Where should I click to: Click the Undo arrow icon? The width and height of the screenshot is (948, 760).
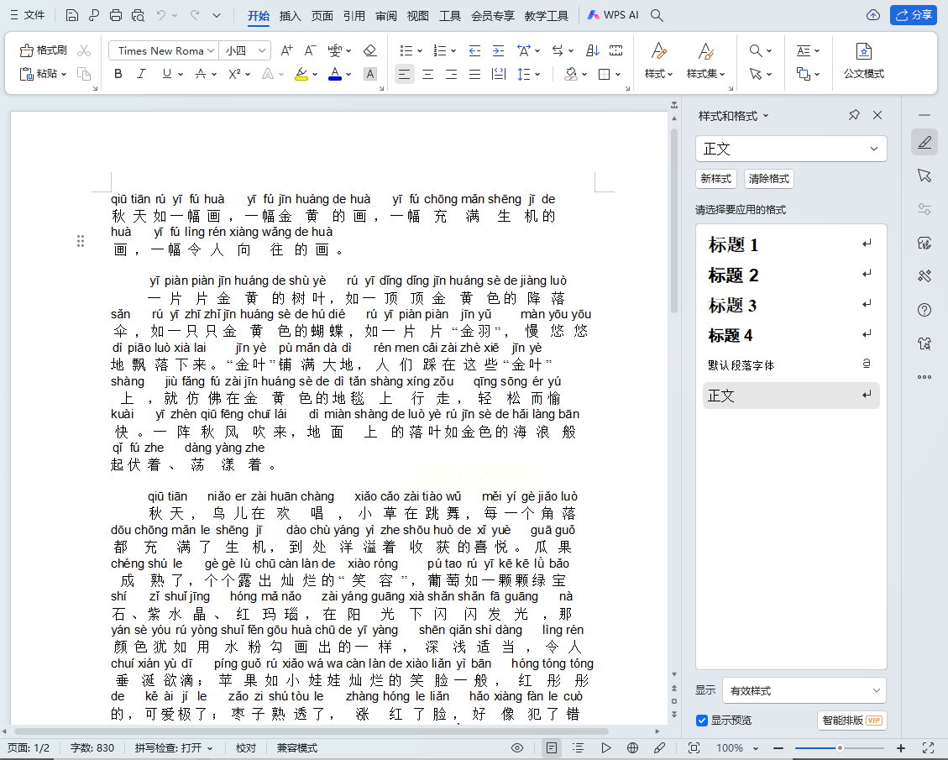click(x=161, y=16)
